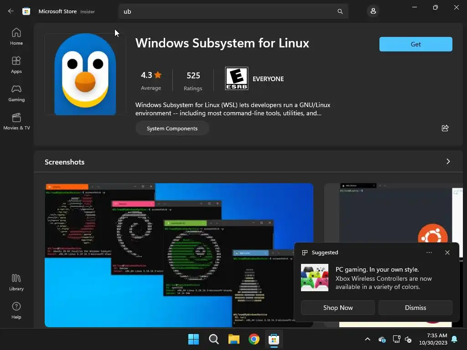Image resolution: width=467 pixels, height=350 pixels.
Task: Click the Microsoft Store logo icon
Action: [26, 11]
